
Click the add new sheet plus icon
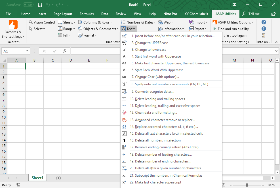point(58,178)
